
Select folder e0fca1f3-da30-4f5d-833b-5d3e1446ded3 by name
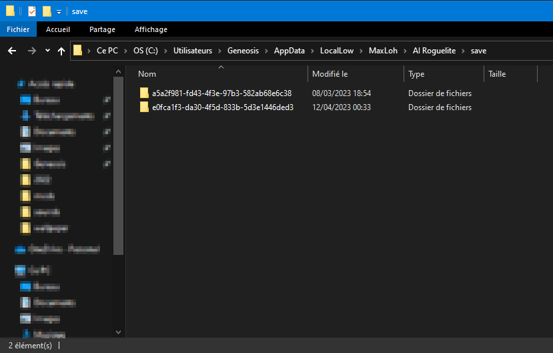coord(222,107)
